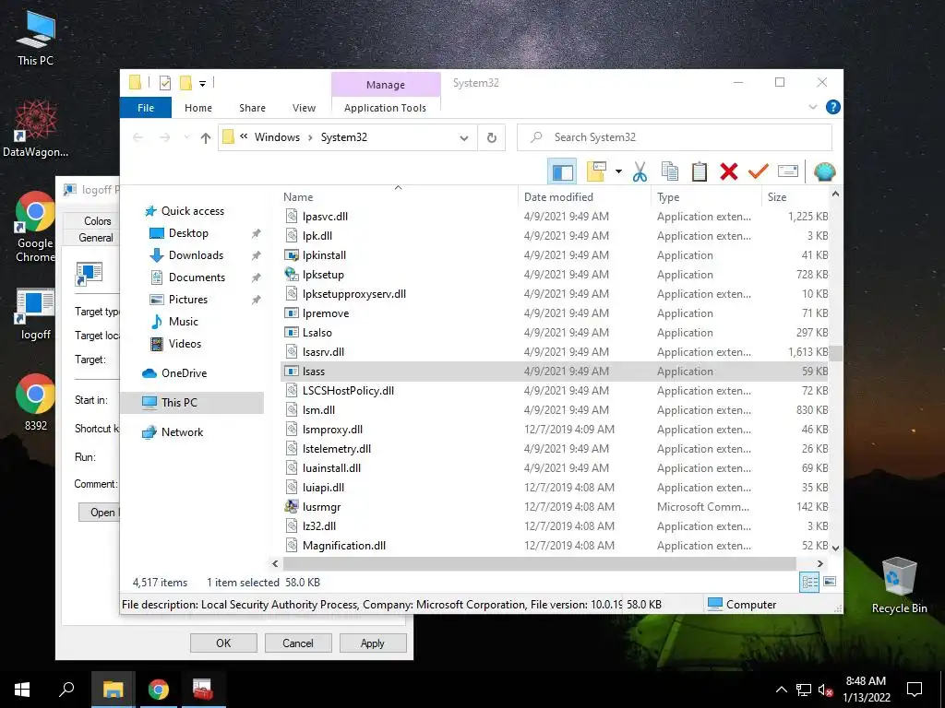Viewport: 945px width, 708px height.
Task: Toggle the navigation pane toolbar icon
Action: click(x=562, y=172)
